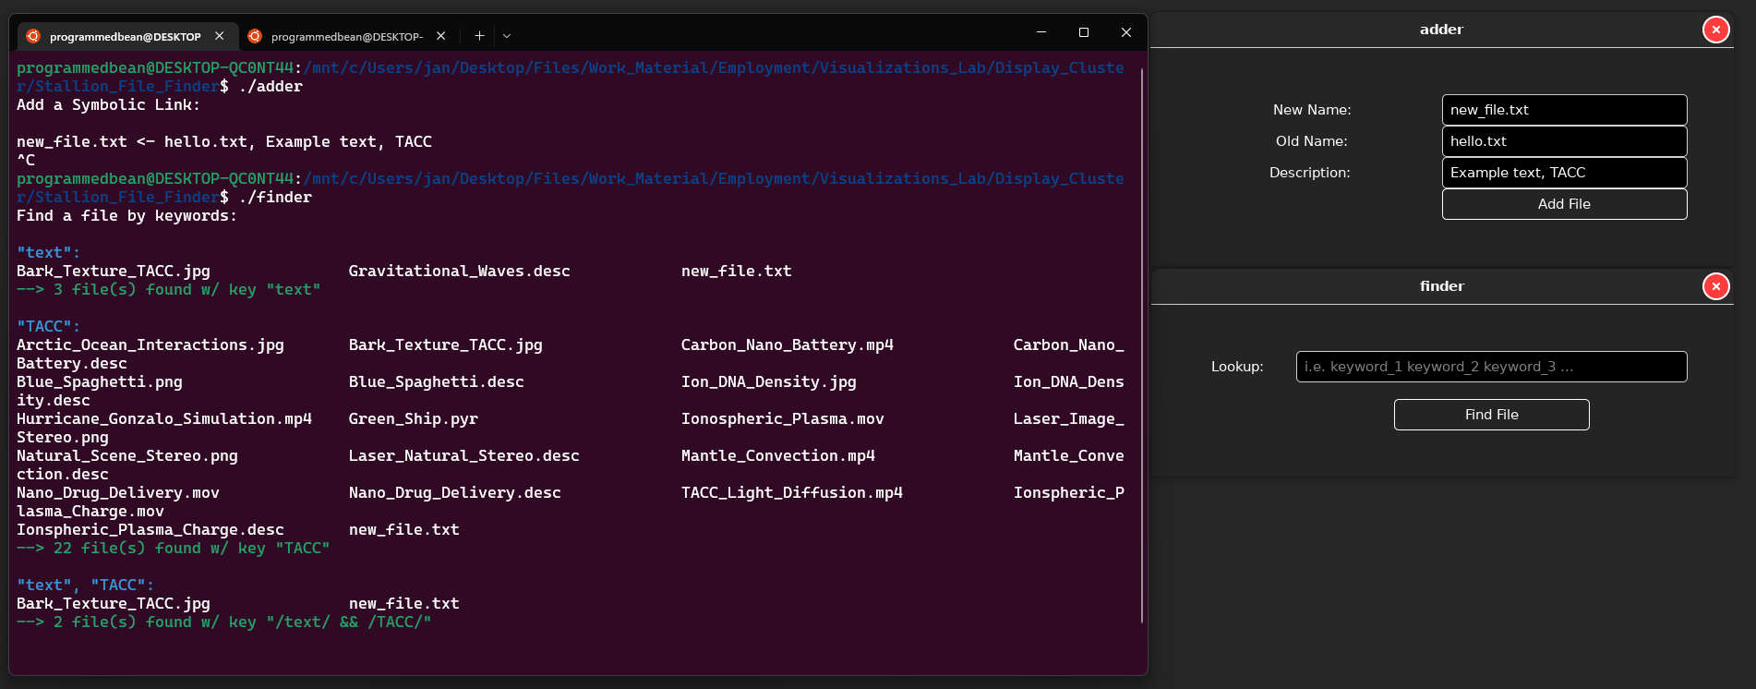1756x689 pixels.
Task: Close the adder window with the red button
Action: pyautogui.click(x=1715, y=30)
